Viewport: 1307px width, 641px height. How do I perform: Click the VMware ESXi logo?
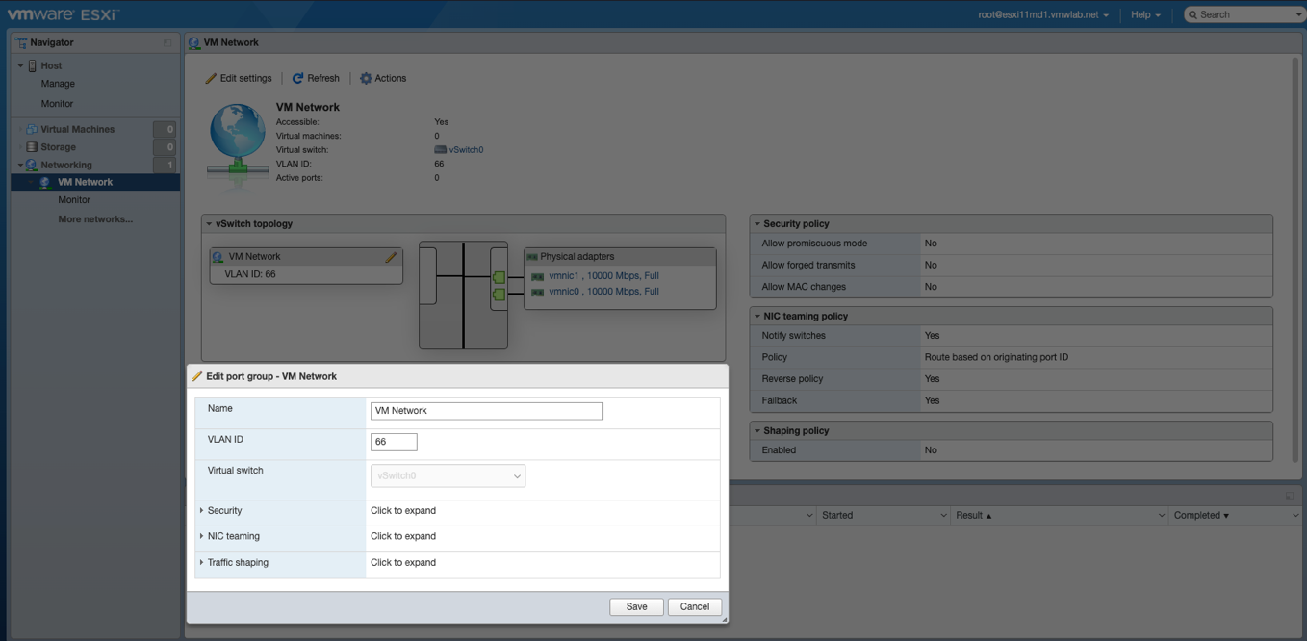click(64, 14)
